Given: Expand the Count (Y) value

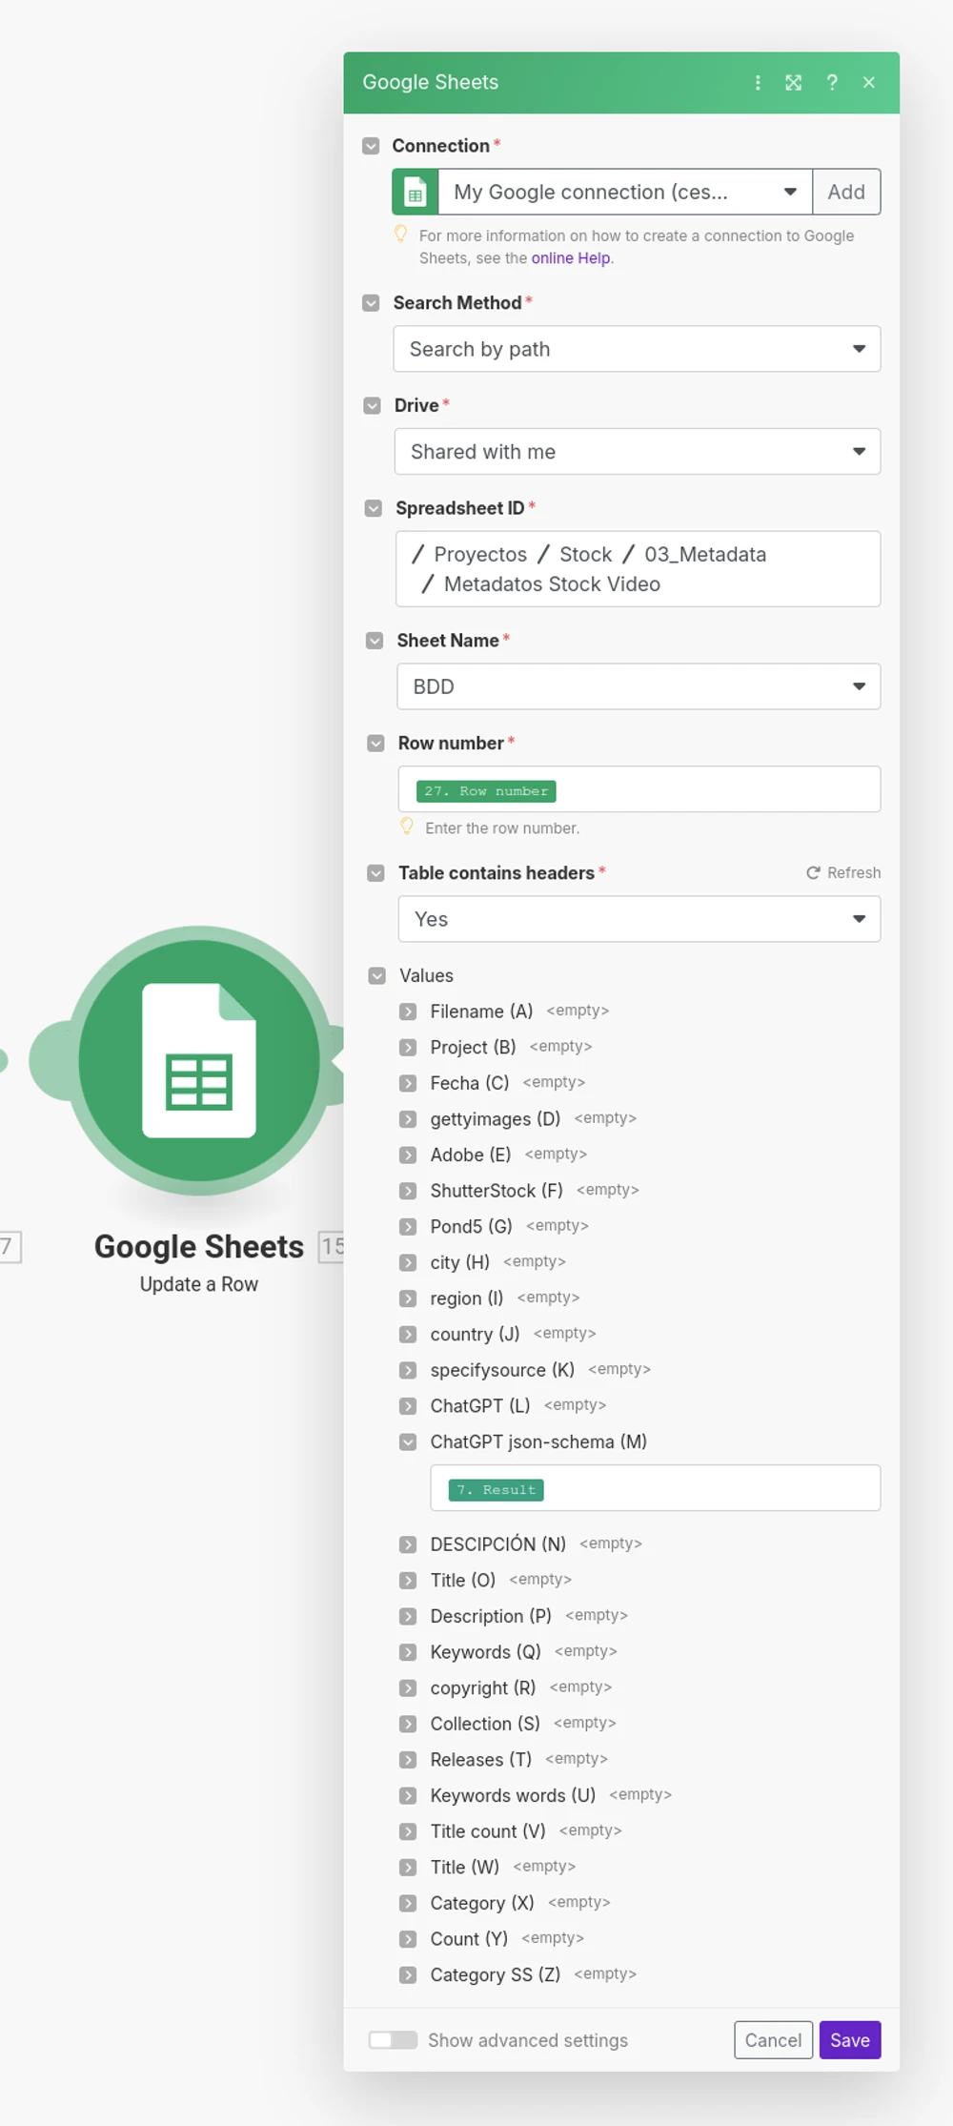Looking at the screenshot, I should coord(408,1940).
